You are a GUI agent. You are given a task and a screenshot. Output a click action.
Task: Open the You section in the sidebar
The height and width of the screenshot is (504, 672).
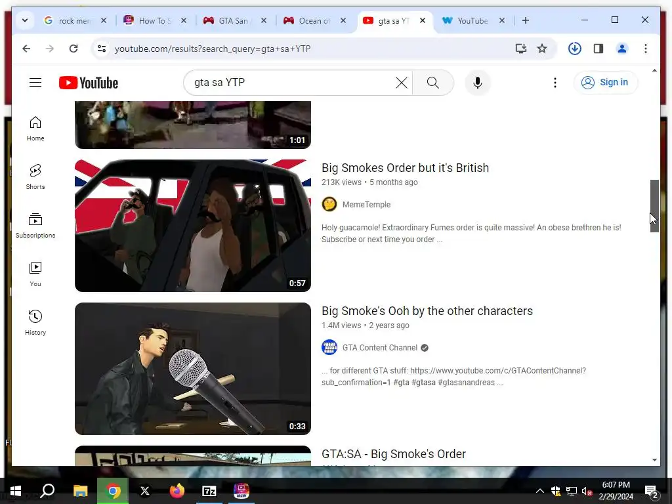[35, 274]
